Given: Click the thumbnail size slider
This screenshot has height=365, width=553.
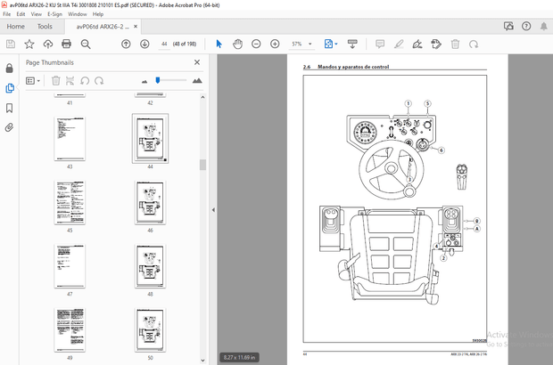Looking at the screenshot, I should point(158,81).
